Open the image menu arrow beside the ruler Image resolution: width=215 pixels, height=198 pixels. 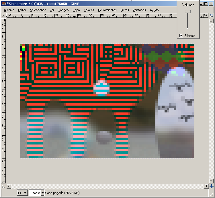click(4, 15)
